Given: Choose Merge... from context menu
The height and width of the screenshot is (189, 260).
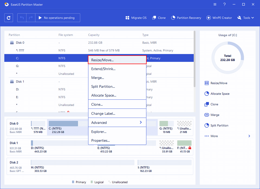Looking at the screenshot, I should (x=117, y=78).
